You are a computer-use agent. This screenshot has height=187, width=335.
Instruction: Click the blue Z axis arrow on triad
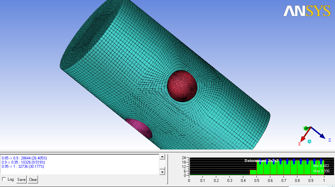[x=321, y=135]
